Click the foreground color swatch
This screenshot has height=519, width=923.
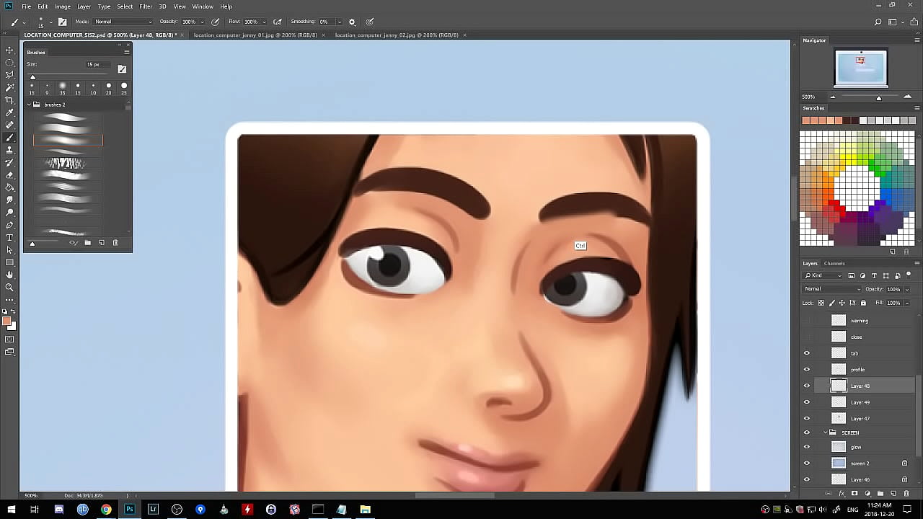[x=6, y=321]
